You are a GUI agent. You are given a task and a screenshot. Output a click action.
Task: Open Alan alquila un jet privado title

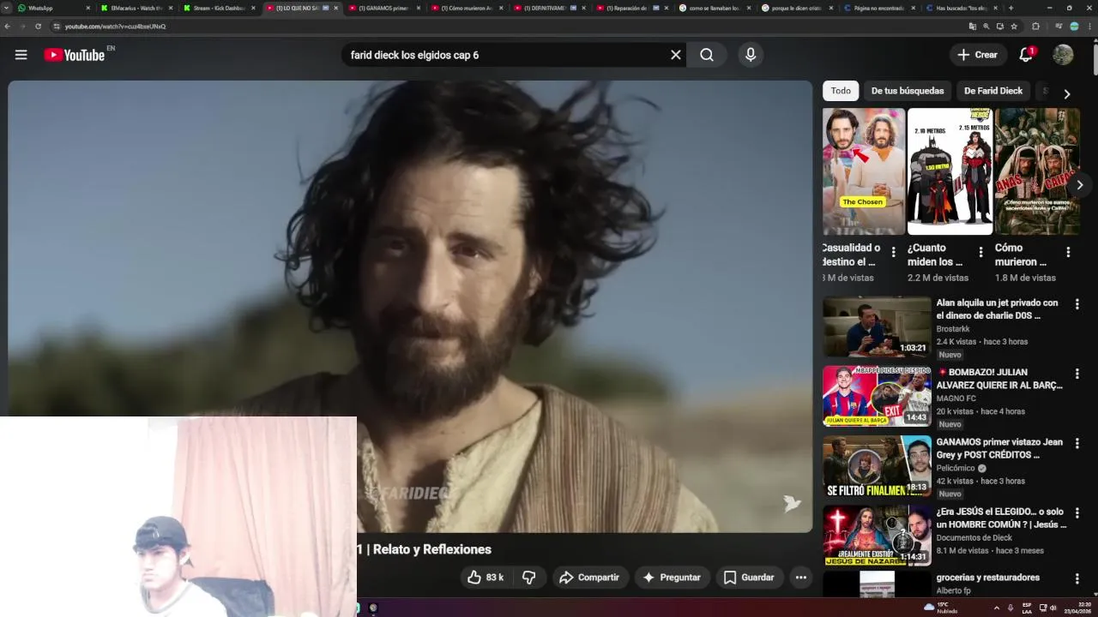pos(997,309)
